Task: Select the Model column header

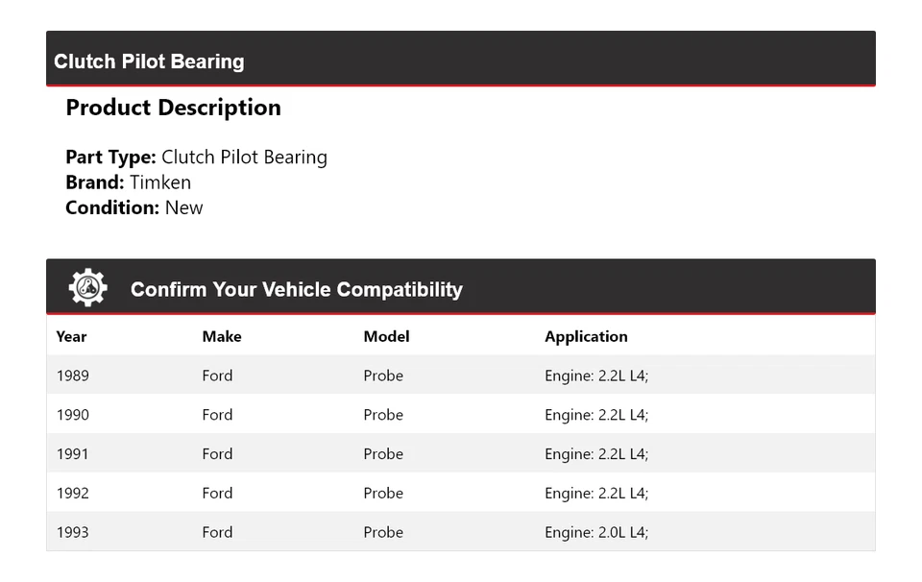Action: coord(386,336)
